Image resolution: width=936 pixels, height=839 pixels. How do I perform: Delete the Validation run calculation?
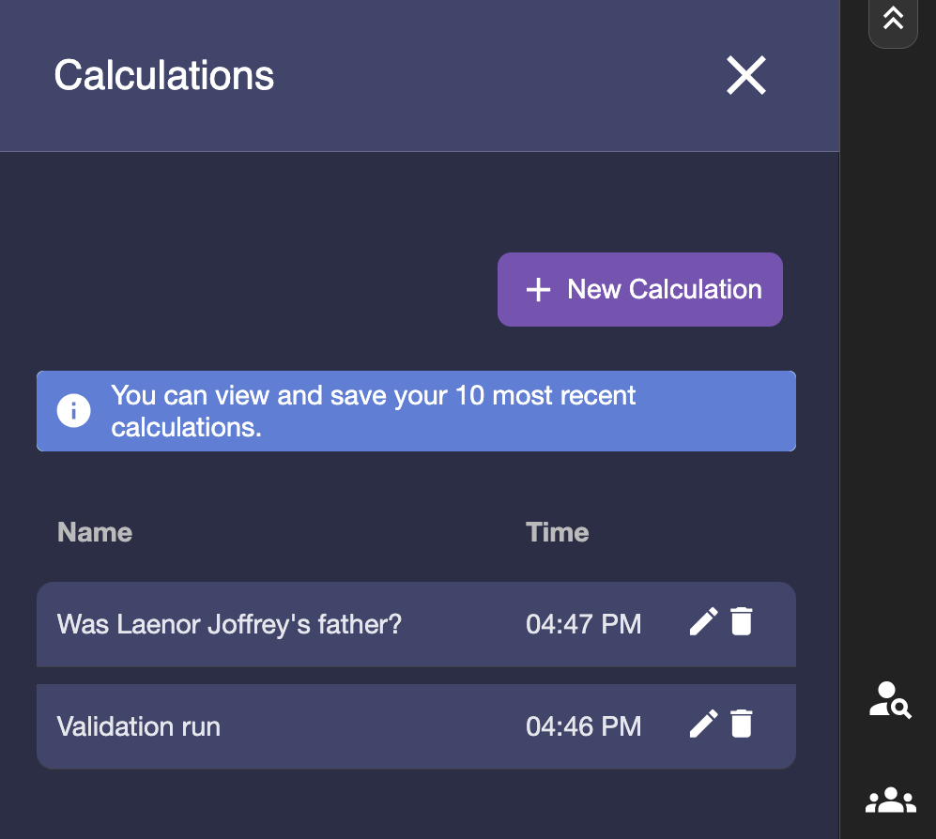pos(742,724)
